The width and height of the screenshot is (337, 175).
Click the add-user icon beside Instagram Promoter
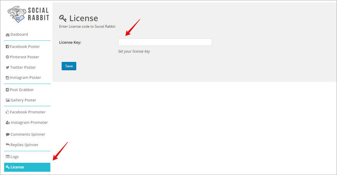[x=8, y=123]
